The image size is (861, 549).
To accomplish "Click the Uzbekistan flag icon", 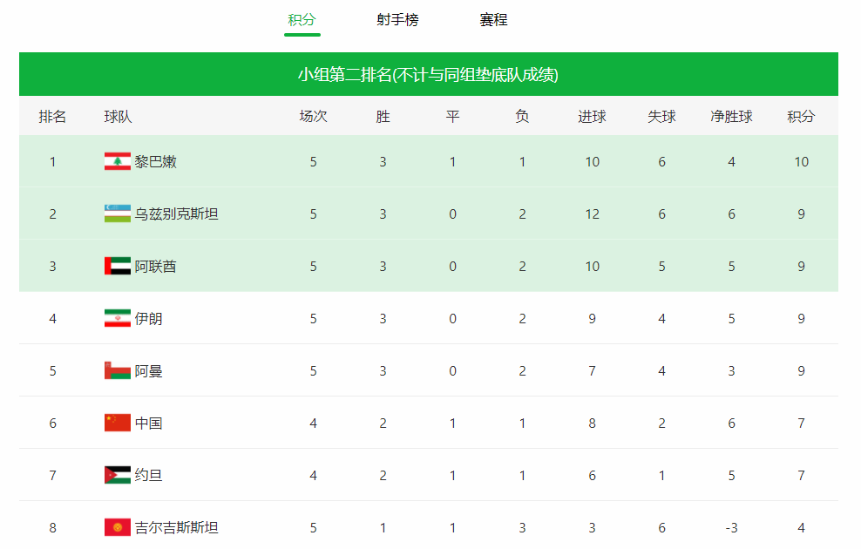I will [x=117, y=213].
